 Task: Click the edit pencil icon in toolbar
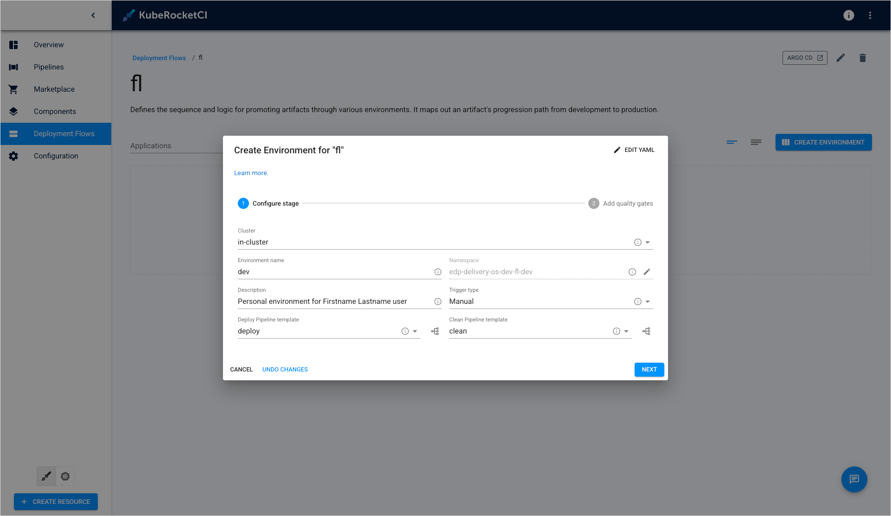[840, 58]
